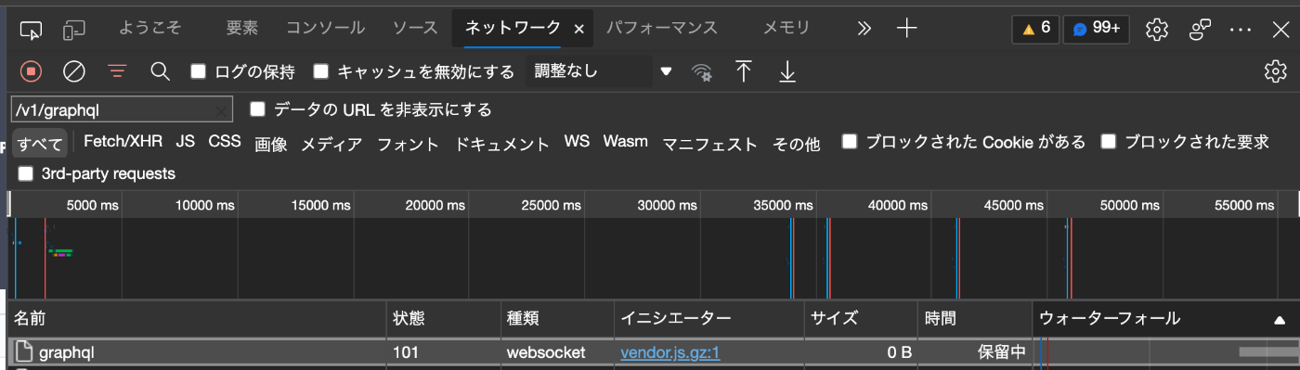Viewport: 1300px width, 370px height.
Task: Expand more tabs chevron
Action: [x=864, y=29]
